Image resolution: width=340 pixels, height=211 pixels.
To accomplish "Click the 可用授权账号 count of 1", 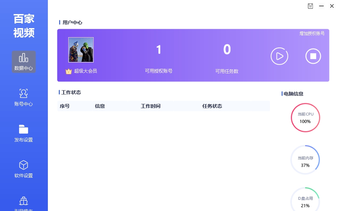I will point(159,50).
